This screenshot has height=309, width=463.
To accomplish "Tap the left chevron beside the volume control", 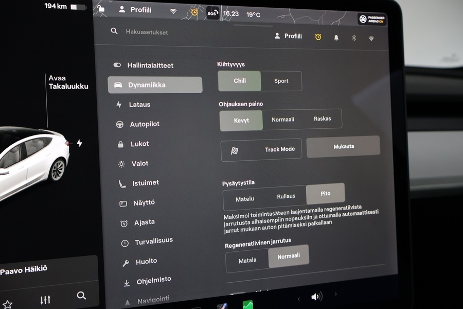I will coord(299,298).
